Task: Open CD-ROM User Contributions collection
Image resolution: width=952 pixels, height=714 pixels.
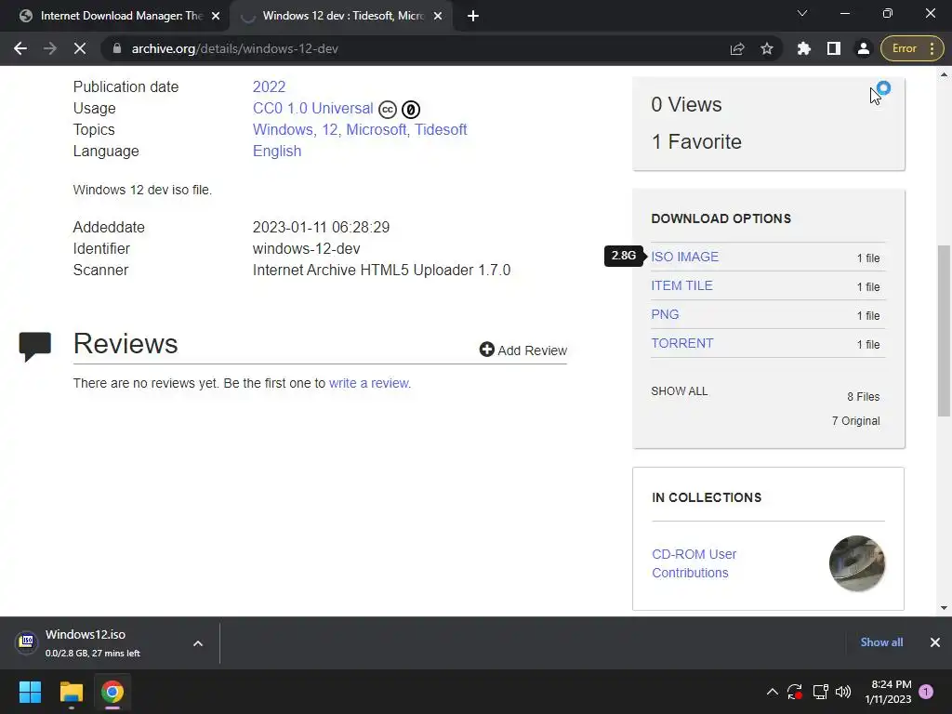Action: tap(694, 563)
